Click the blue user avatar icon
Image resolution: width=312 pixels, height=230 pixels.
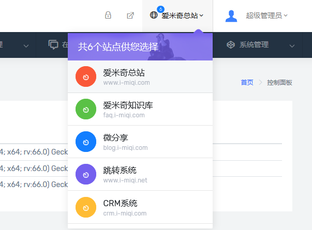pyautogui.click(x=231, y=16)
